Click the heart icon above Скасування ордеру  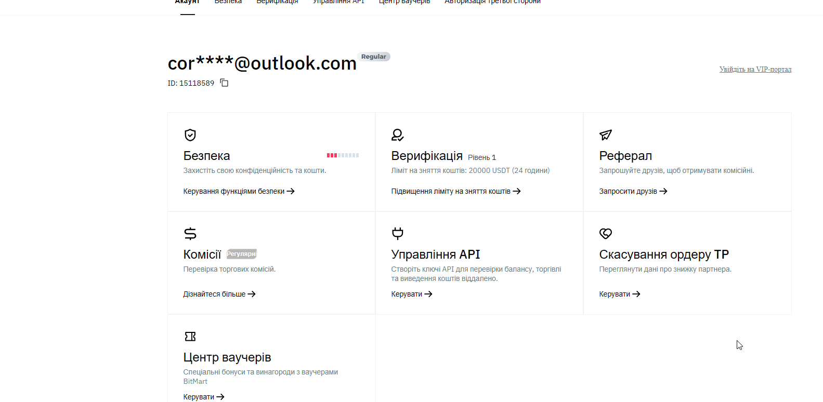point(606,234)
